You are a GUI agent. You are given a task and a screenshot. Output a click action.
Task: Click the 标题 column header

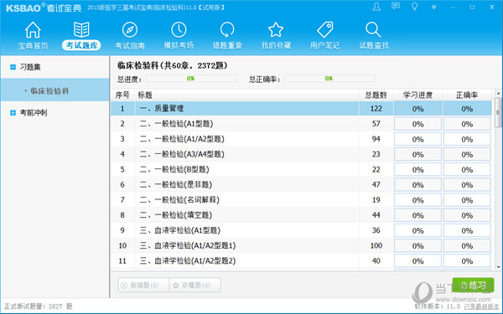pyautogui.click(x=145, y=95)
